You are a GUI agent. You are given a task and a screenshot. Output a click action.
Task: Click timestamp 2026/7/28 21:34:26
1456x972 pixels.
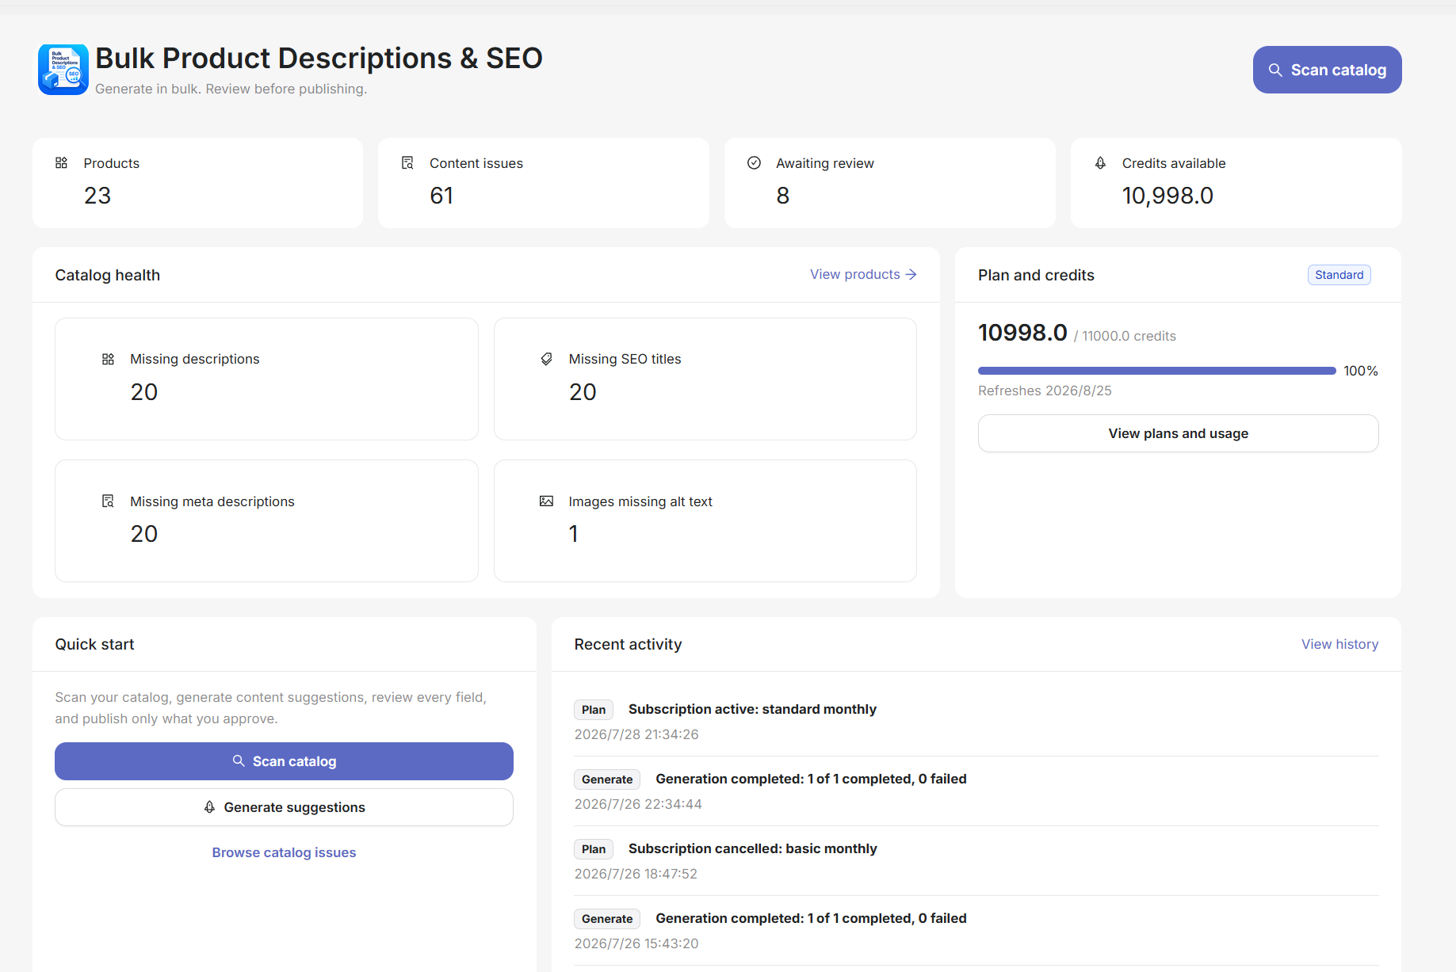(636, 734)
